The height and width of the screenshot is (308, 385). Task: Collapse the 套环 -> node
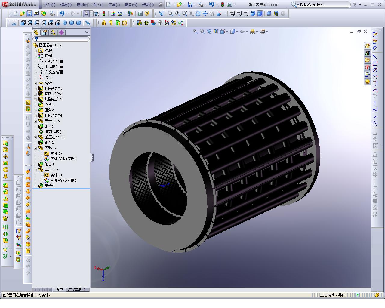click(35, 148)
